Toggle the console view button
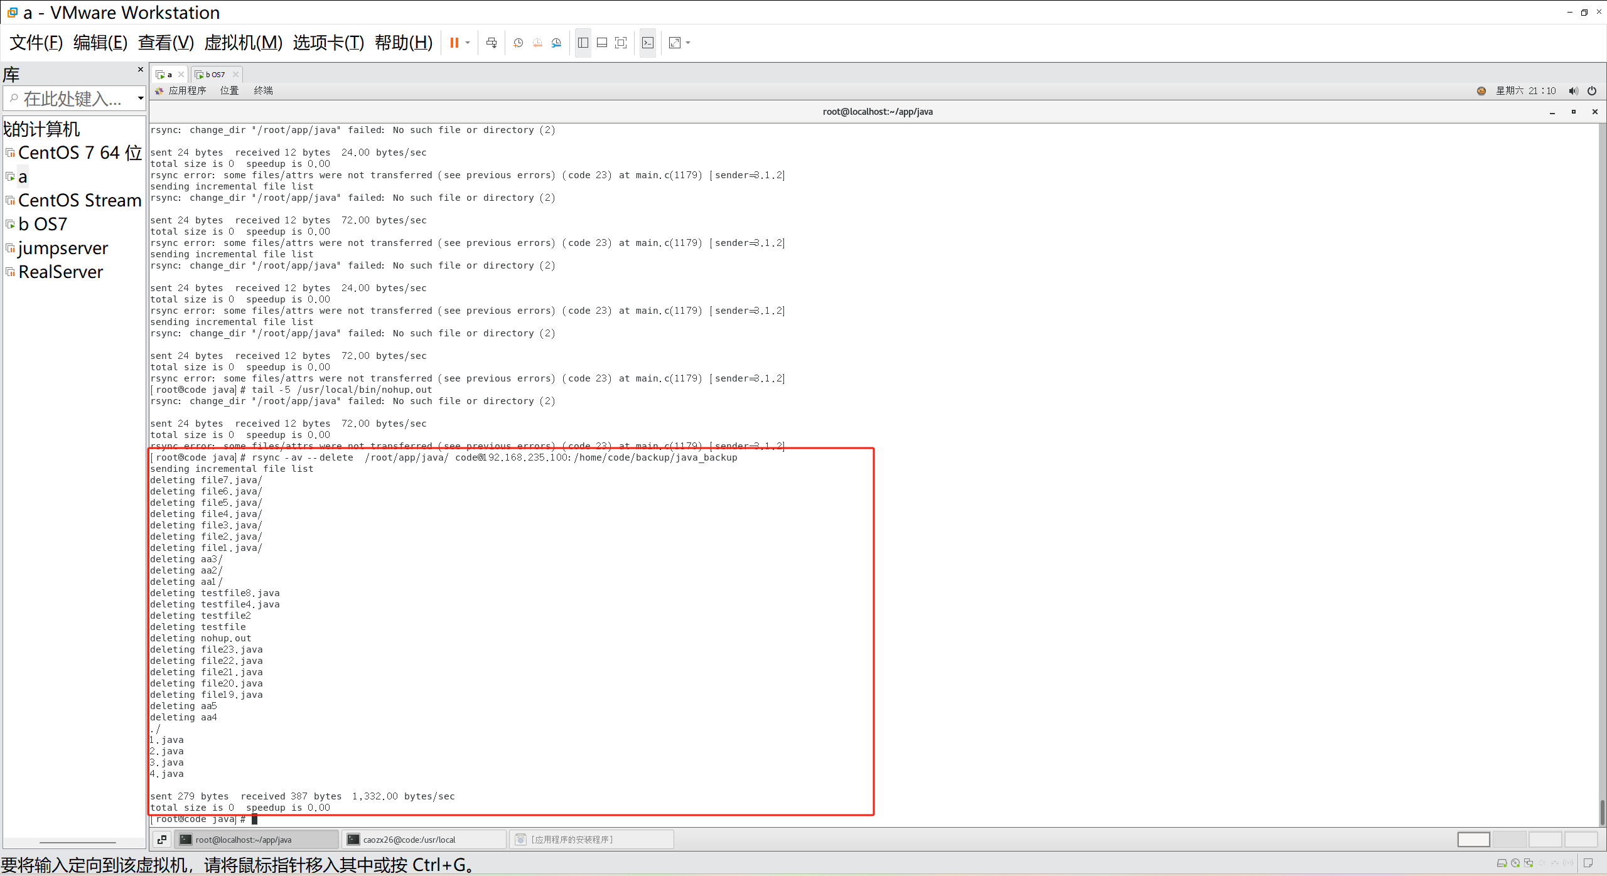The height and width of the screenshot is (876, 1607). (648, 43)
